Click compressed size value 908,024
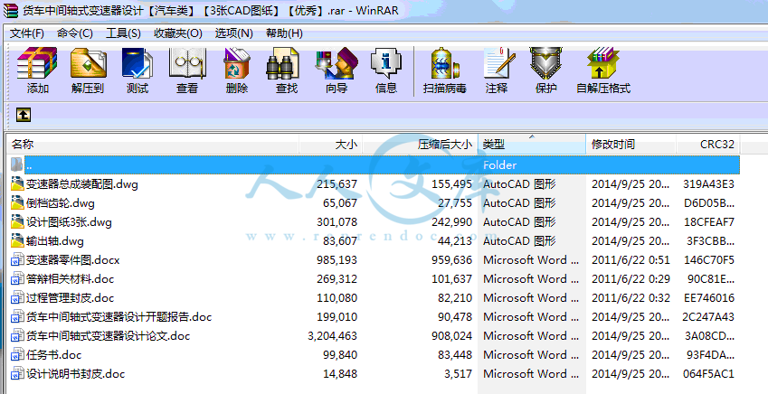 pos(451,336)
